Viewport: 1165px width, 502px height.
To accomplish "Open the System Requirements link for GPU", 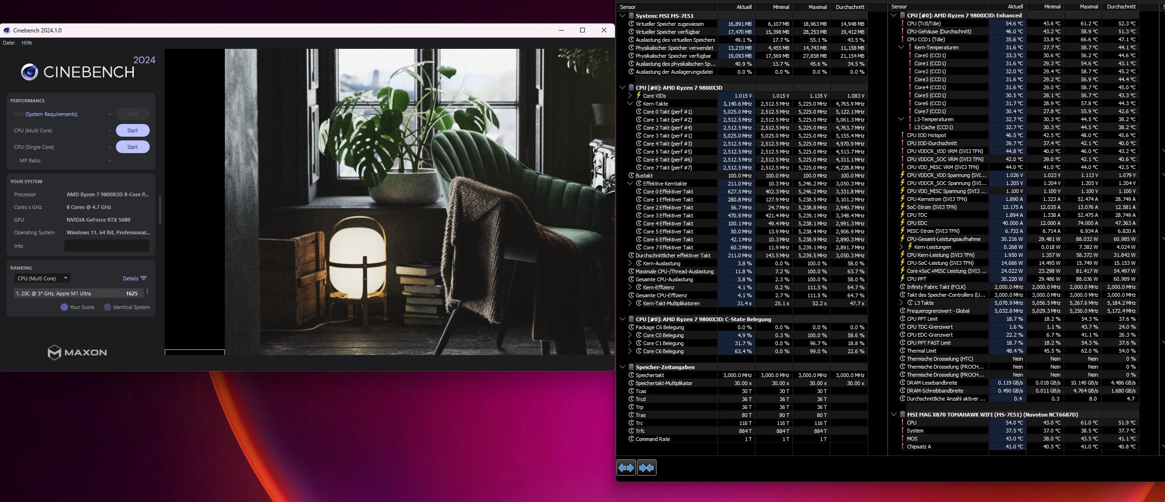I will click(x=51, y=114).
